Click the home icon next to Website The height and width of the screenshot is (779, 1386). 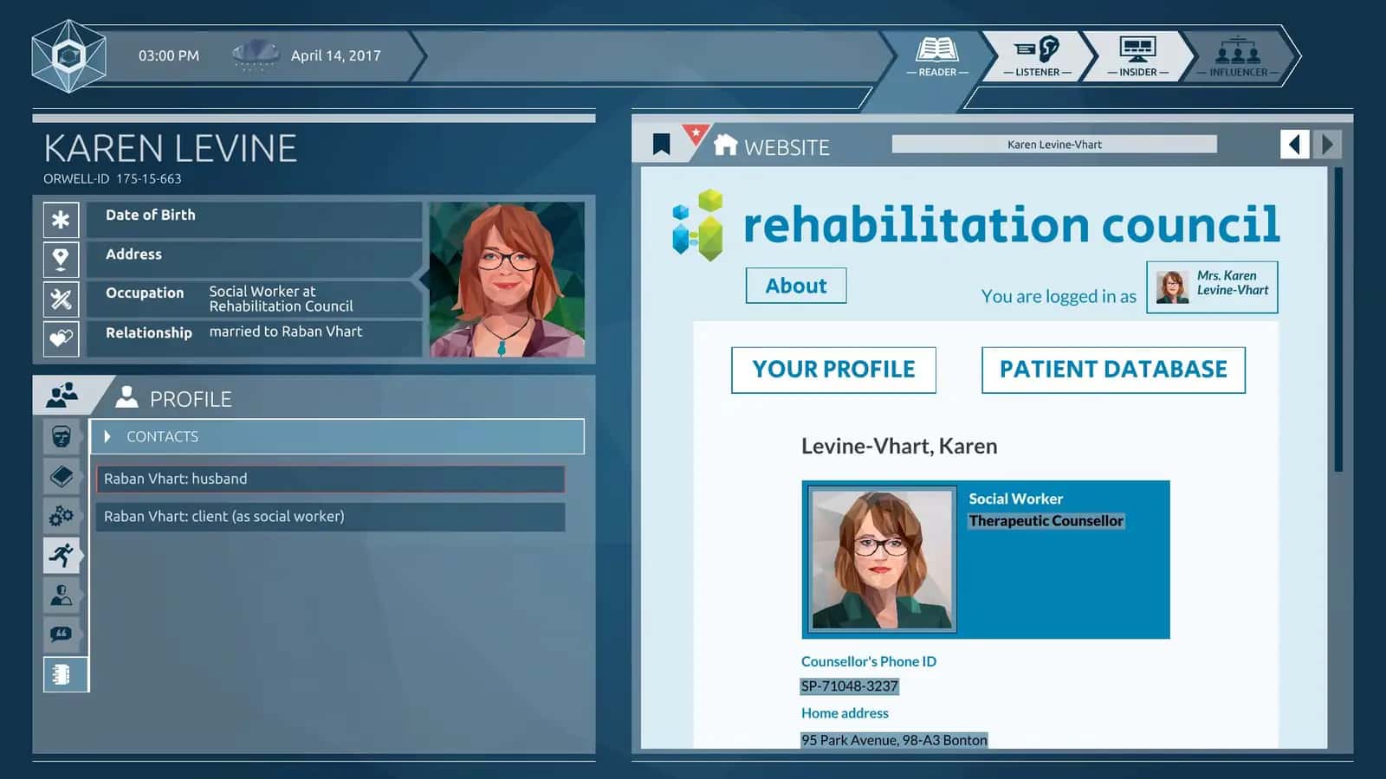[x=725, y=145]
